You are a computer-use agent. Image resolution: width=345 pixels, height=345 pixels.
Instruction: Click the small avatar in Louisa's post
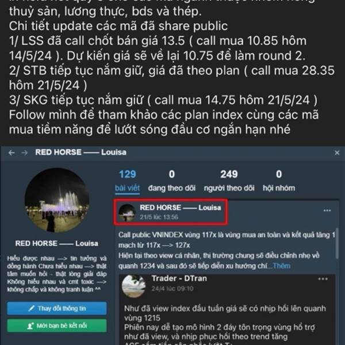pos(127,212)
